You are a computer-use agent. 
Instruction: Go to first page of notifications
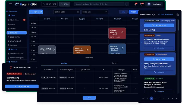click(143, 98)
